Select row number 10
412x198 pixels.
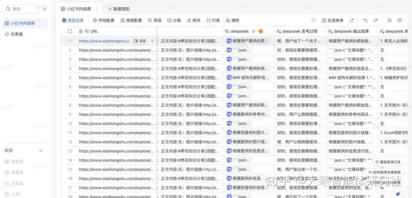point(70,124)
